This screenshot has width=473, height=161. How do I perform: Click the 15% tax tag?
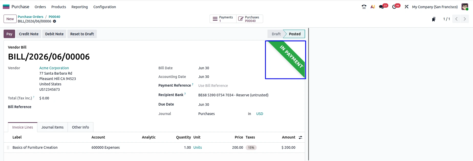(x=251, y=147)
